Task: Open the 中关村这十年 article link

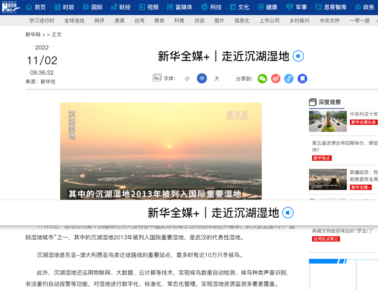Action: coord(364,114)
